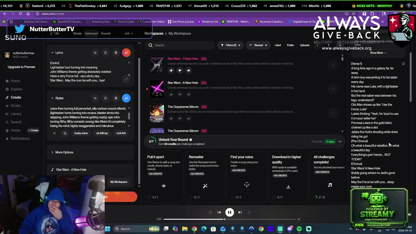Image resolution: width=416 pixels, height=234 pixels.
Task: Open the Hooks page in sidebar
Action: click(13, 130)
